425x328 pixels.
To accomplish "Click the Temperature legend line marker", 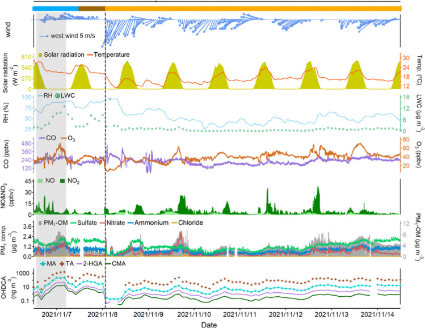I will pyautogui.click(x=90, y=54).
